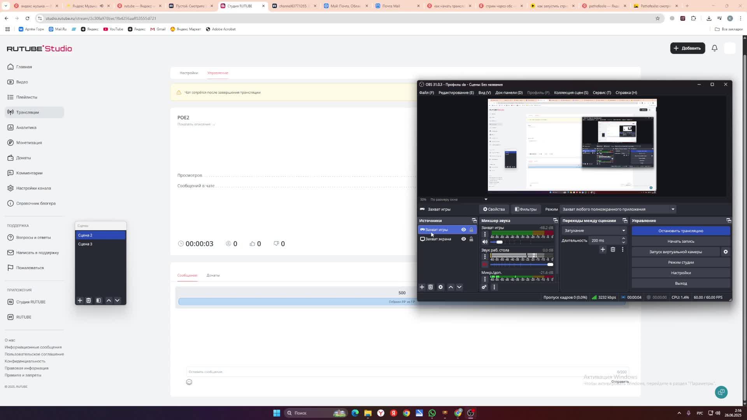Open Звук раб. стола audio options dots
The height and width of the screenshot is (420, 747).
click(485, 257)
